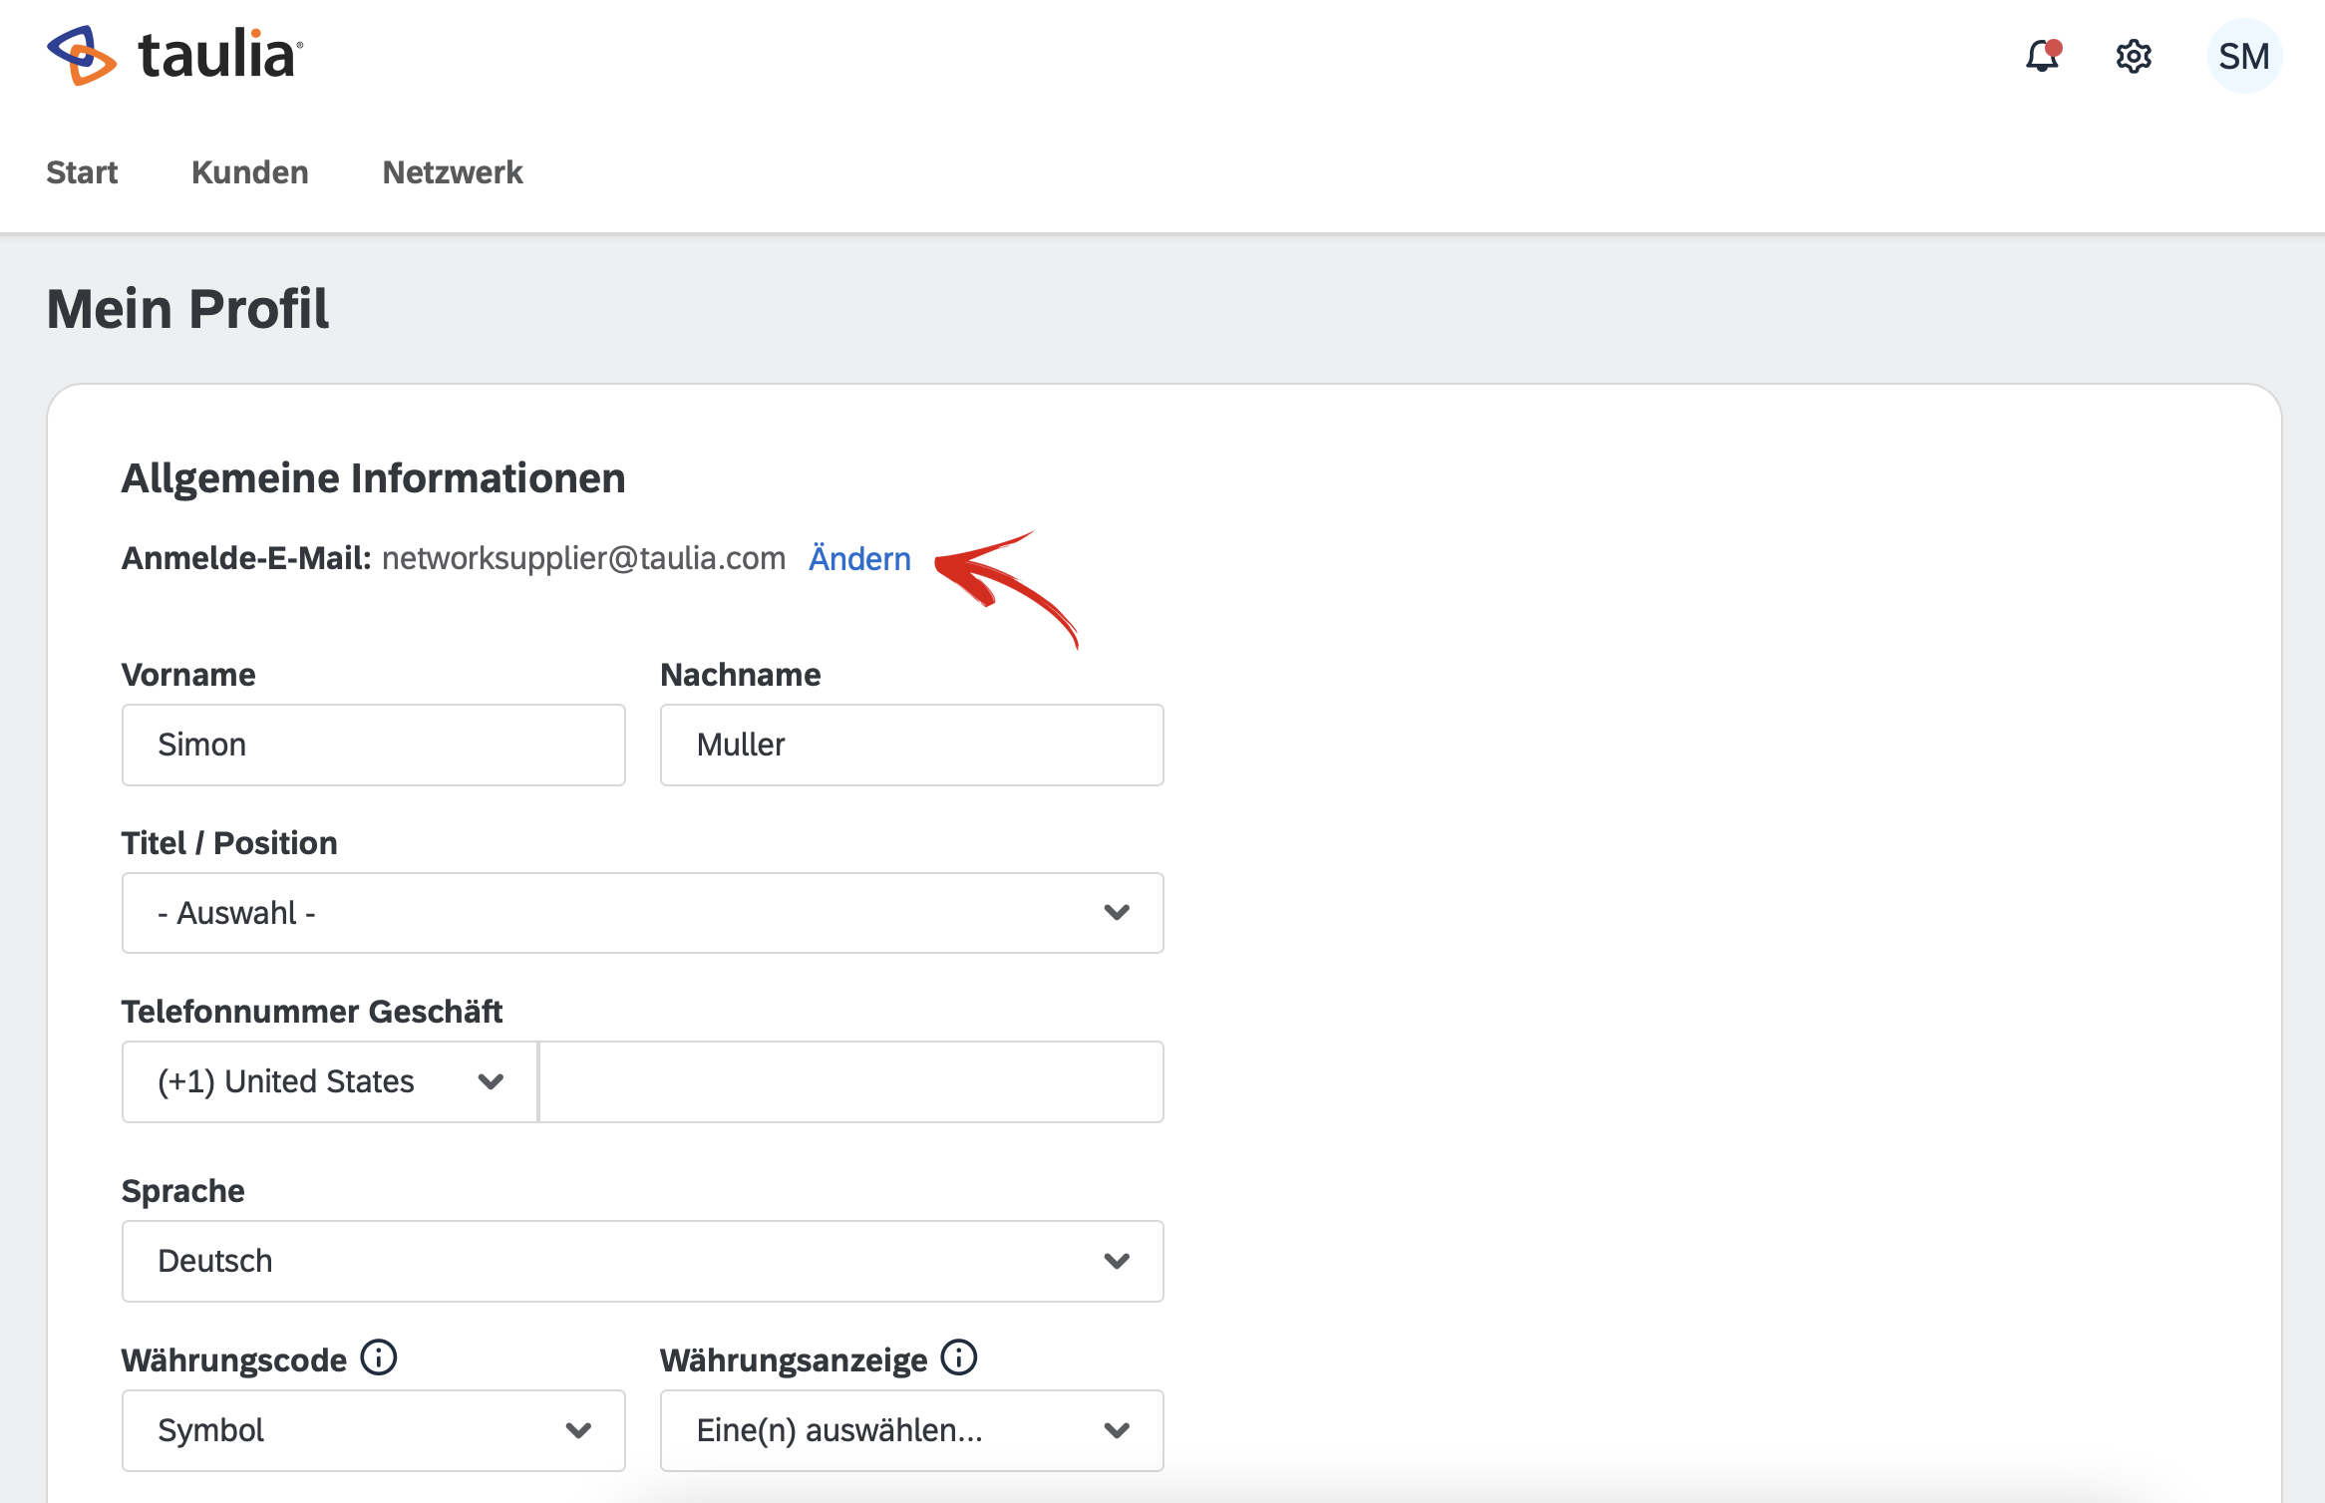Open the Kunden navigation tab
The image size is (2325, 1503).
pyautogui.click(x=249, y=172)
